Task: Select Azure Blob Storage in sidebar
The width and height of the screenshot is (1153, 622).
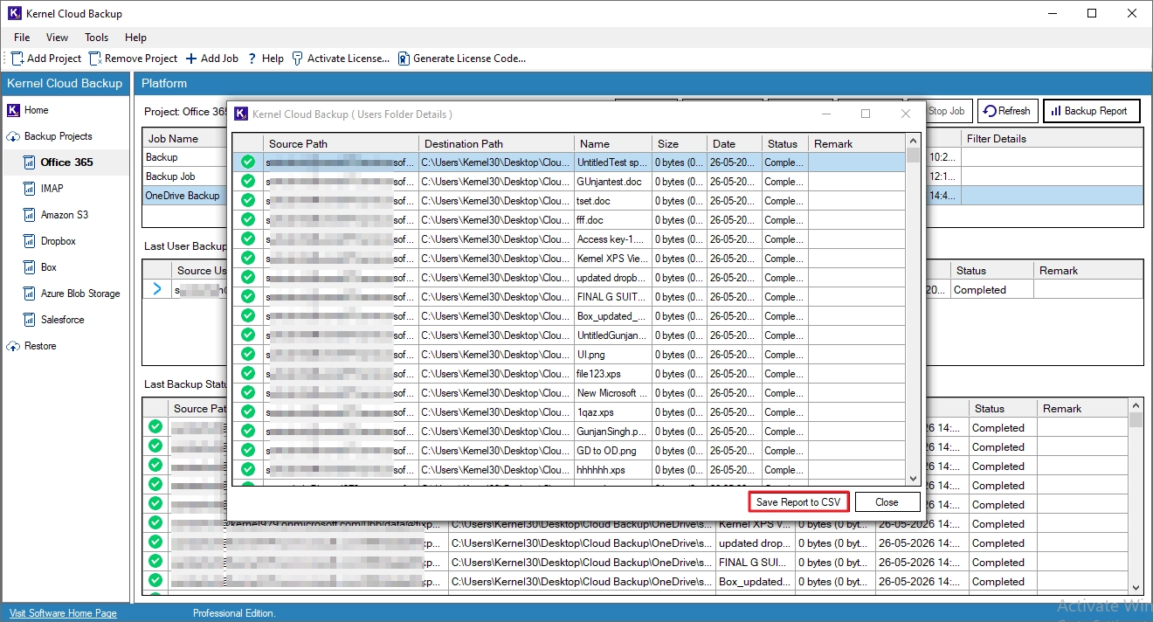Action: (x=80, y=294)
